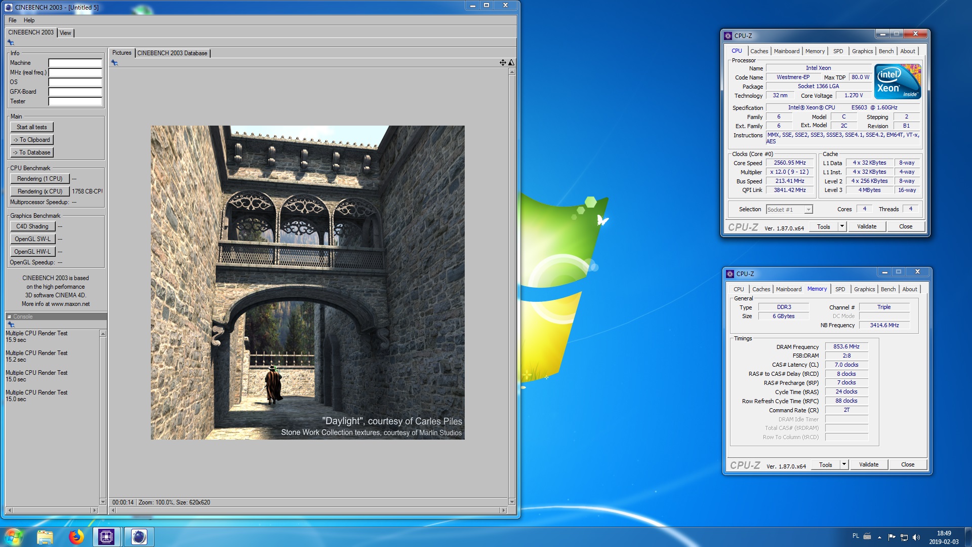Click the MHz (real freq.) input field
Viewport: 972px width, 547px height.
click(75, 72)
